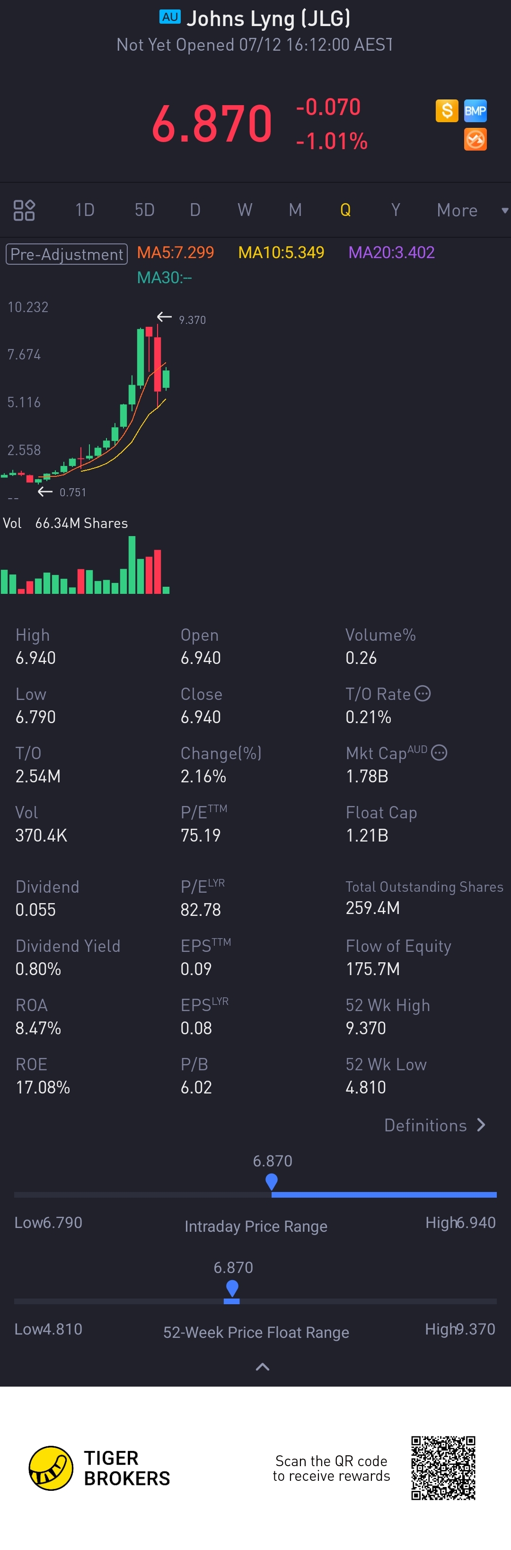Tap the Float Cap 1.21B value
This screenshot has height=1550, width=511.
click(x=367, y=835)
